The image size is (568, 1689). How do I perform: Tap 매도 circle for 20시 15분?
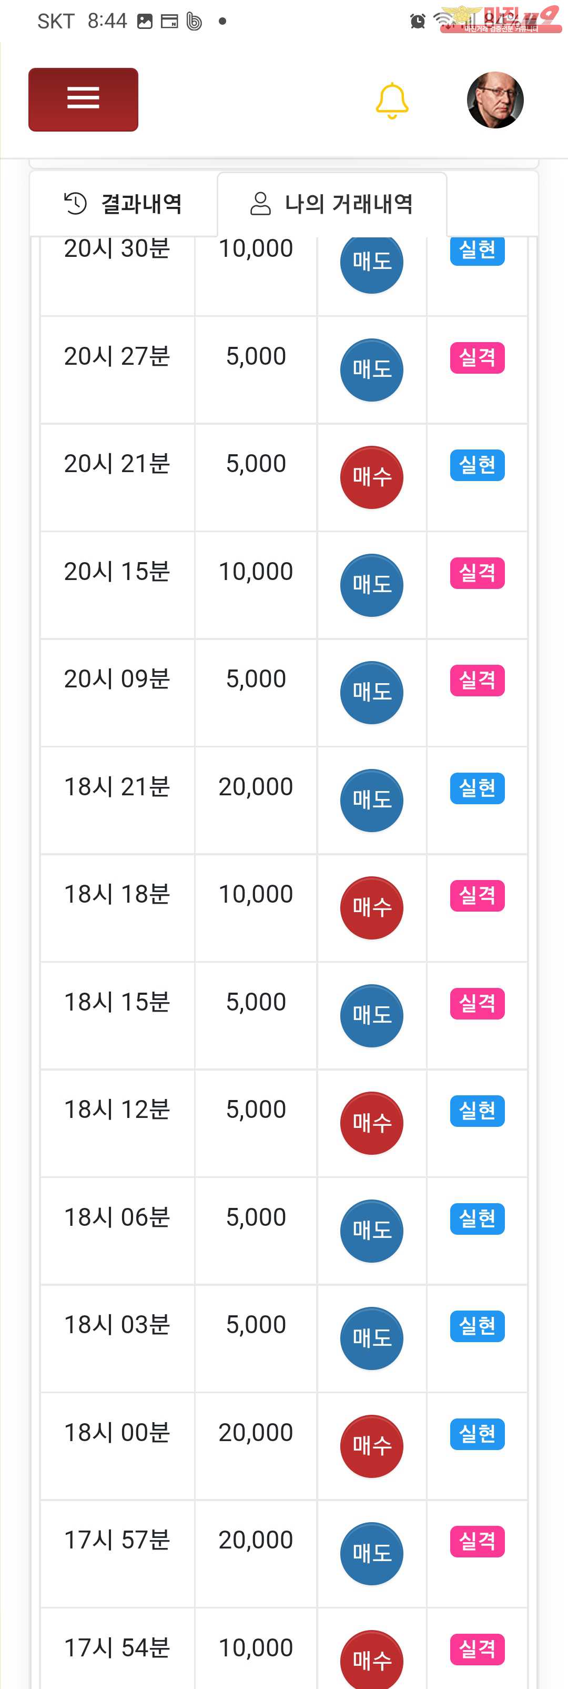tap(371, 585)
